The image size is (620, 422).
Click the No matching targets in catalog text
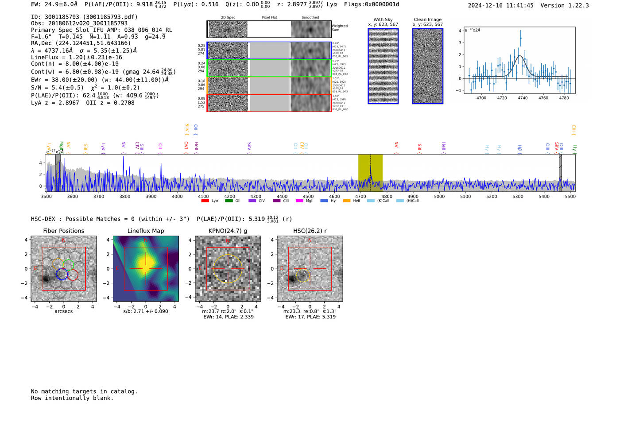[x=84, y=391]
